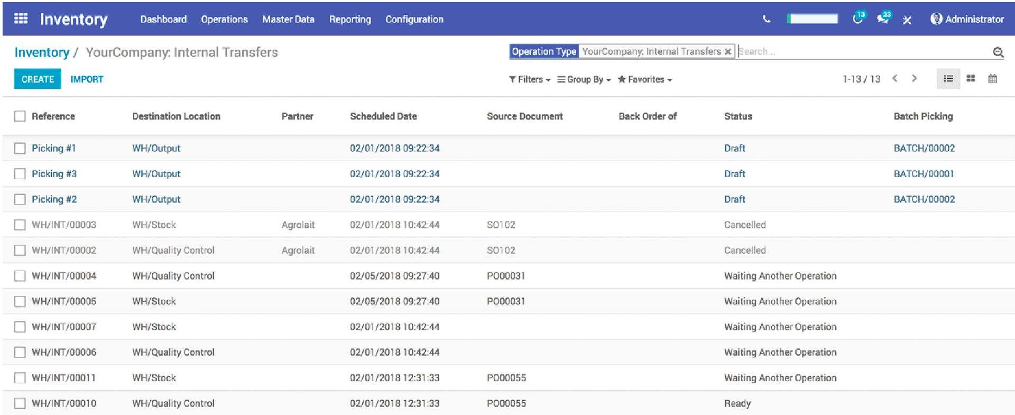Click the search magnifier icon
The image size is (1015, 415).
(x=998, y=52)
